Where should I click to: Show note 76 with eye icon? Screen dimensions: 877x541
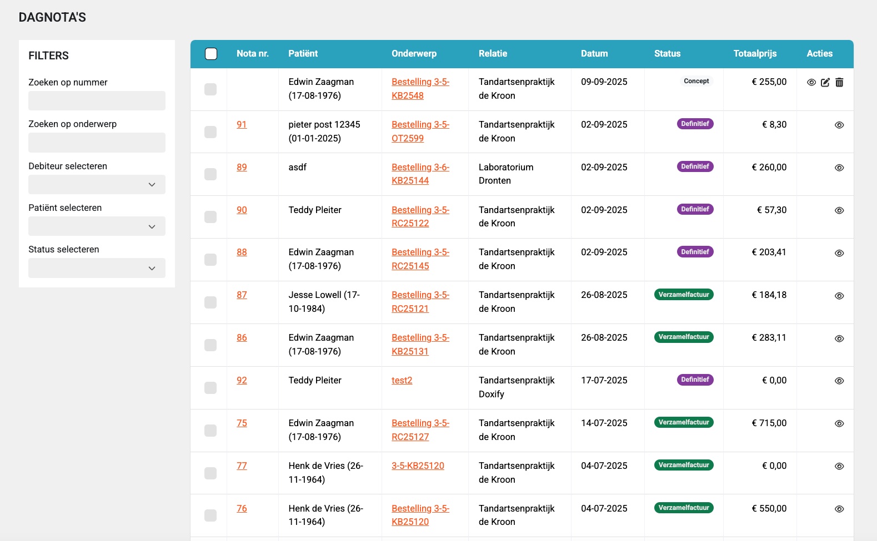[x=839, y=509]
